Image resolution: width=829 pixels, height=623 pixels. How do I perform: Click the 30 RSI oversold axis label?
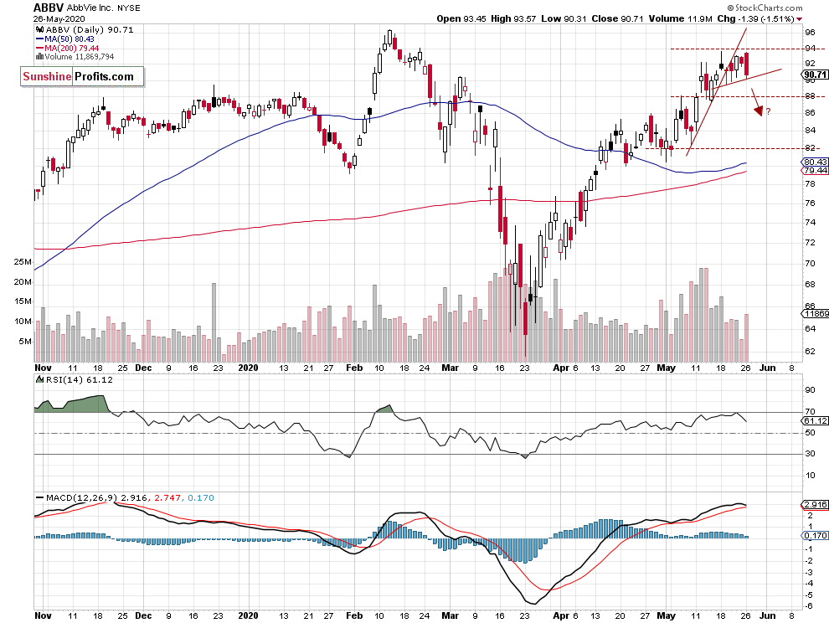(810, 454)
